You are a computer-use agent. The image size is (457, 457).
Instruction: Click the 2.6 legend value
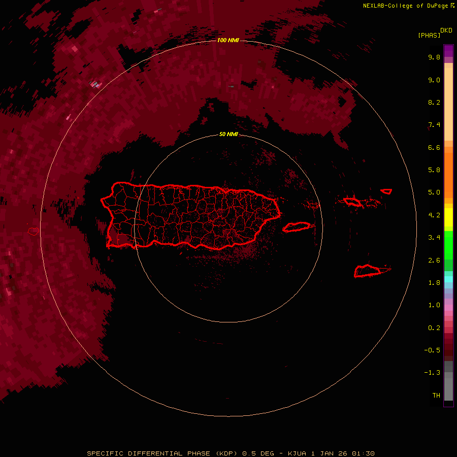(434, 260)
